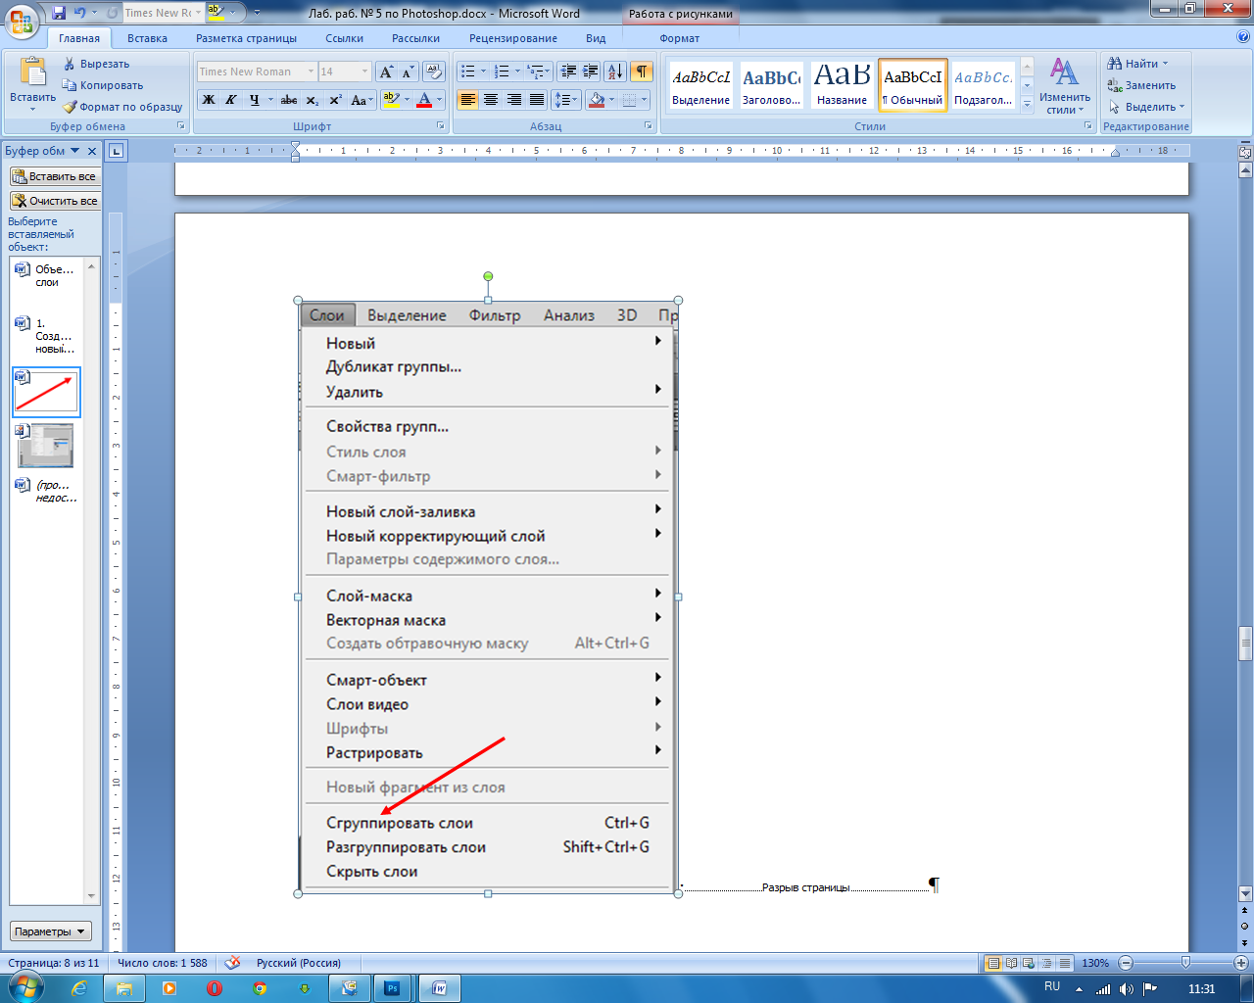Click the numbered list icon
Screen dimensions: 1254x1003
click(x=502, y=72)
